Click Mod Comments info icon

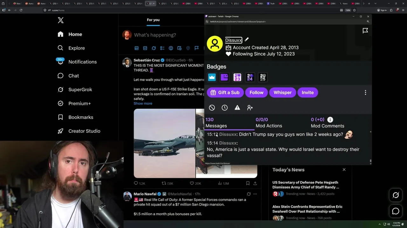pos(330,120)
